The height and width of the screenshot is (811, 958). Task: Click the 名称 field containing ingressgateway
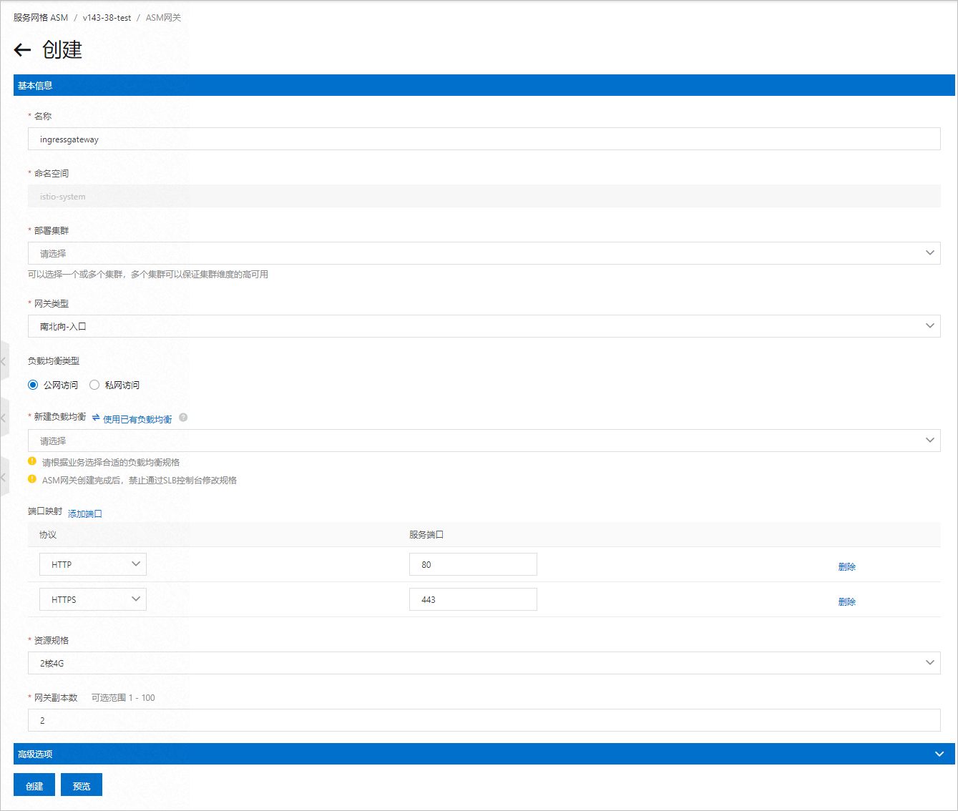pyautogui.click(x=484, y=139)
